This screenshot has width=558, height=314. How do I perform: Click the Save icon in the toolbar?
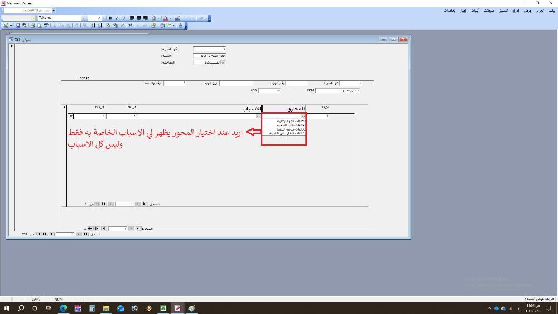[18, 26]
